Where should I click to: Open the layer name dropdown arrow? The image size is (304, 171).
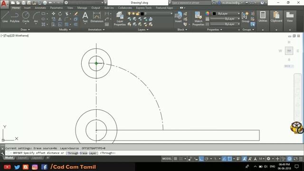coord(171,14)
